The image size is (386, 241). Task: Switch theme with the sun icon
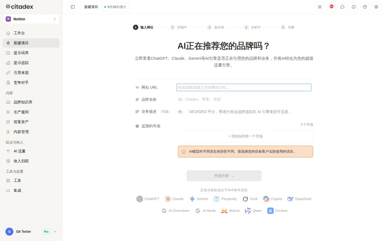pos(320,7)
